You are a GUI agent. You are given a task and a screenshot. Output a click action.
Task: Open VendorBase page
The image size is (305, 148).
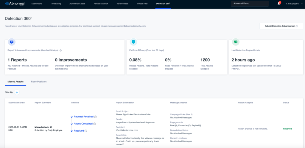(x=122, y=4)
